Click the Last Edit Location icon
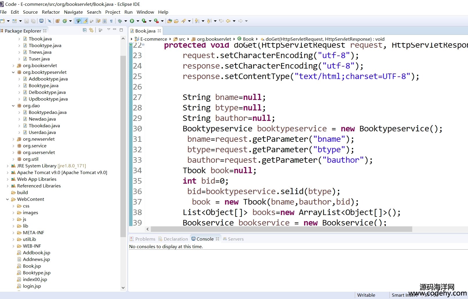This screenshot has width=468, height=299. tap(221, 21)
